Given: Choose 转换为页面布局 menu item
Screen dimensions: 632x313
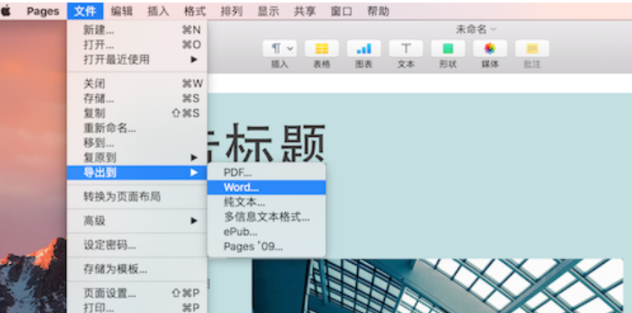Looking at the screenshot, I should point(137,196).
